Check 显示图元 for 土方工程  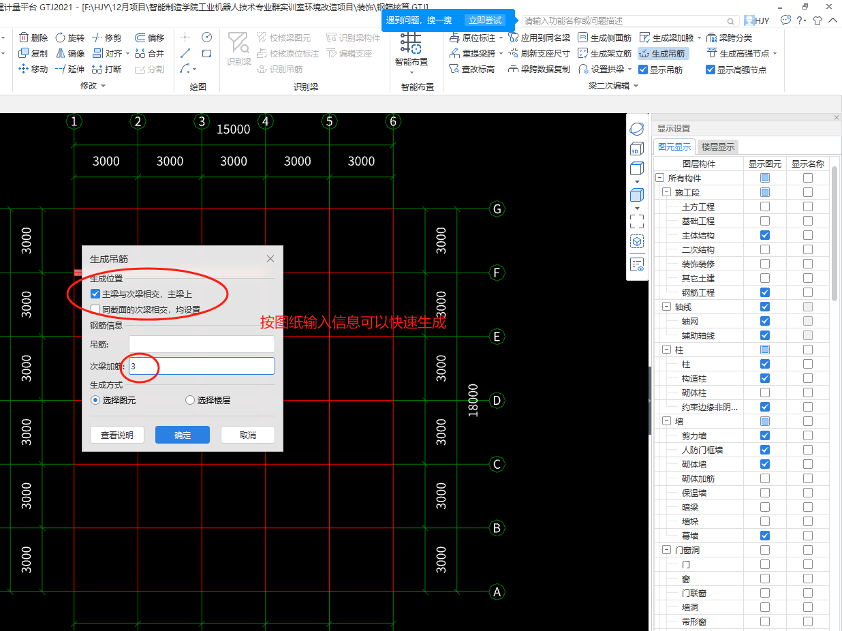(x=765, y=206)
